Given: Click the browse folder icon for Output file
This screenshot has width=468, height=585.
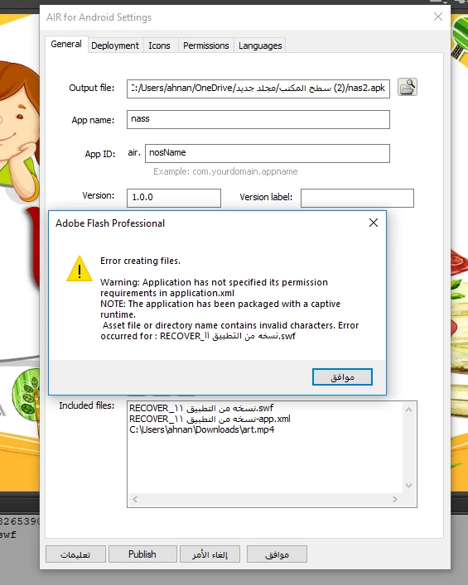Looking at the screenshot, I should (x=408, y=88).
